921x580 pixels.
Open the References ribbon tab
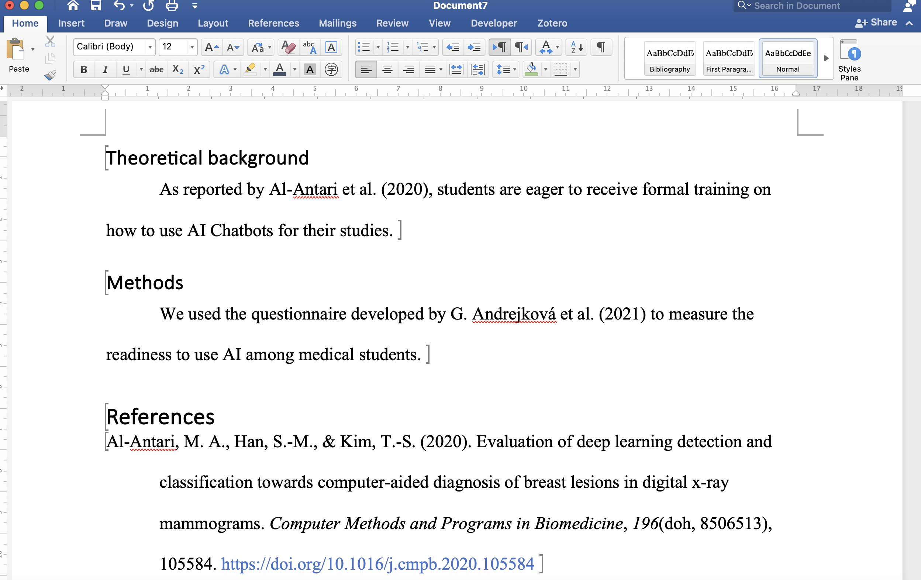273,23
